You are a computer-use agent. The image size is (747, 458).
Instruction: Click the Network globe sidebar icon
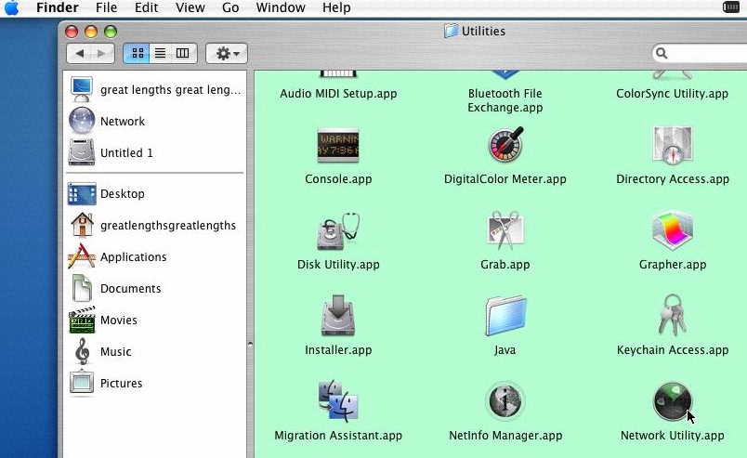tap(82, 121)
